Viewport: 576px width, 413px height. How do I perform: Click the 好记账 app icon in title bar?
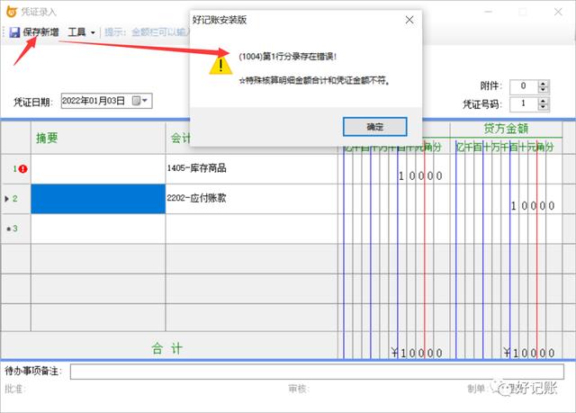[12, 12]
